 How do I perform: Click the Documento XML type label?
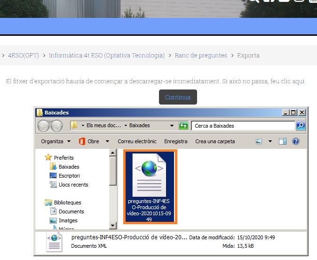tap(89, 246)
